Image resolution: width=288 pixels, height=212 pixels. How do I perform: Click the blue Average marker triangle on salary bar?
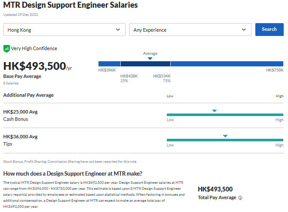tap(150, 59)
